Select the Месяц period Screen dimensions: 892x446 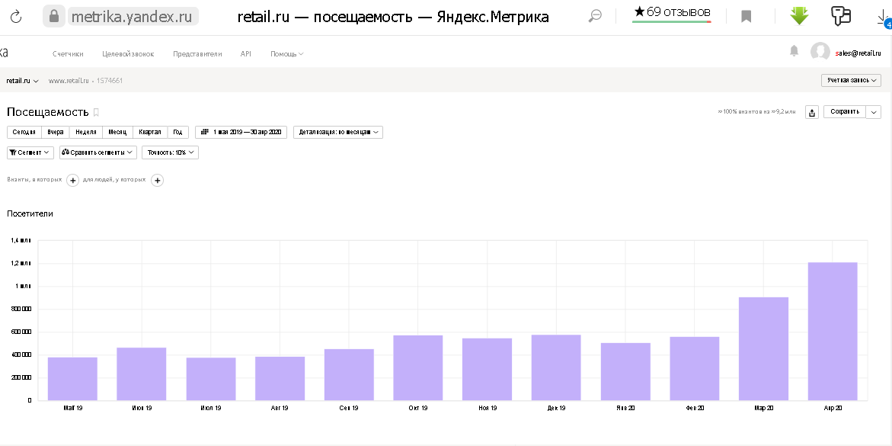point(118,132)
